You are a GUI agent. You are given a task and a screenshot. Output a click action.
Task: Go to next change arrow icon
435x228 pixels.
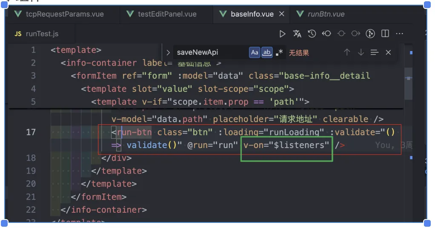click(x=356, y=34)
